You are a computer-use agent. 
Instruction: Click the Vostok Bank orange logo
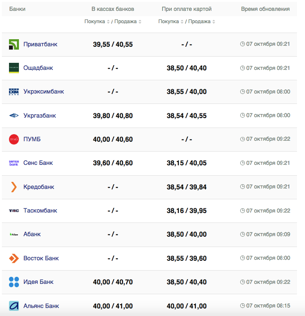14,258
